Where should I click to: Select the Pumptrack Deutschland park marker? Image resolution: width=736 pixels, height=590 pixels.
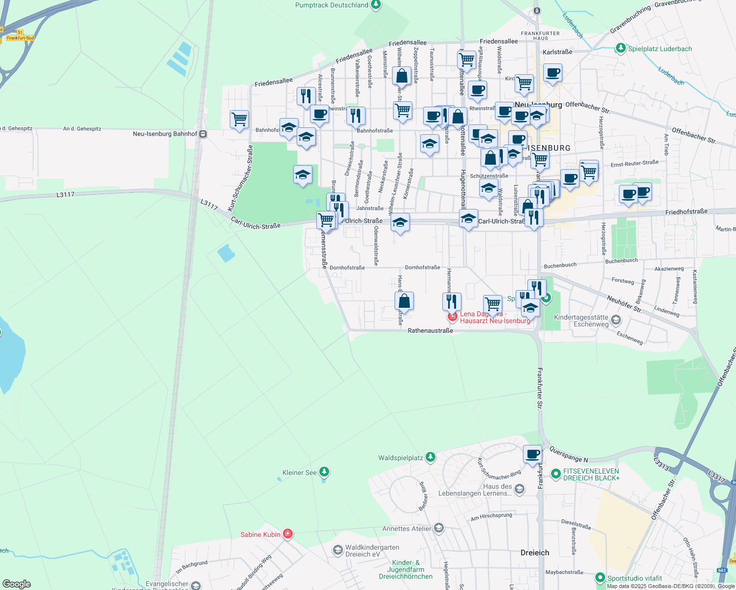[375, 5]
